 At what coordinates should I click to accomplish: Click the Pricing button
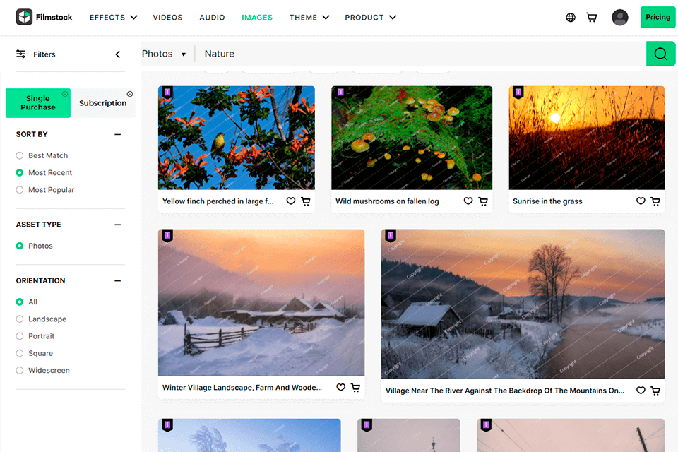[658, 17]
